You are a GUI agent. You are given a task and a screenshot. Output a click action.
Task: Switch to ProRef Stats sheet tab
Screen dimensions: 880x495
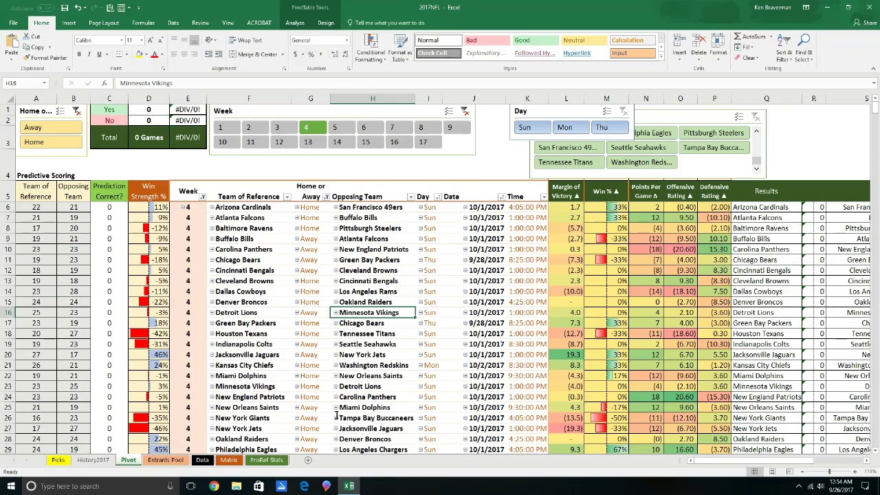click(267, 460)
